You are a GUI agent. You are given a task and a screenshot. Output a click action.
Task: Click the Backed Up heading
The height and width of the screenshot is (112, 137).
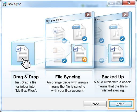pos(113,77)
